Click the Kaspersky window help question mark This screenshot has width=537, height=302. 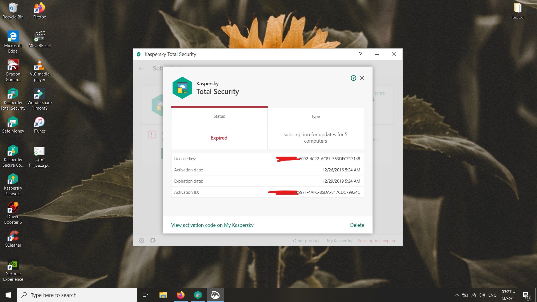pos(360,54)
